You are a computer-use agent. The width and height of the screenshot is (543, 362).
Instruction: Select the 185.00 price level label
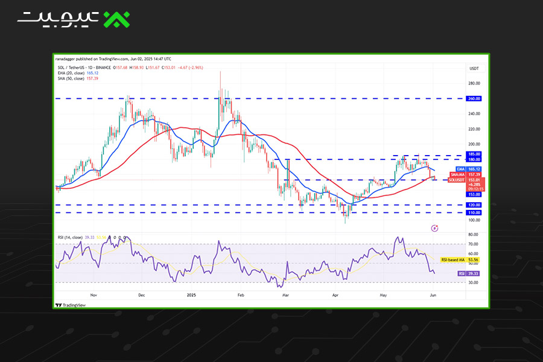[474, 154]
